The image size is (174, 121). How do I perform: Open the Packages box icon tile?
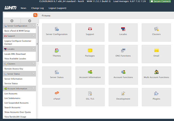pos(90,52)
